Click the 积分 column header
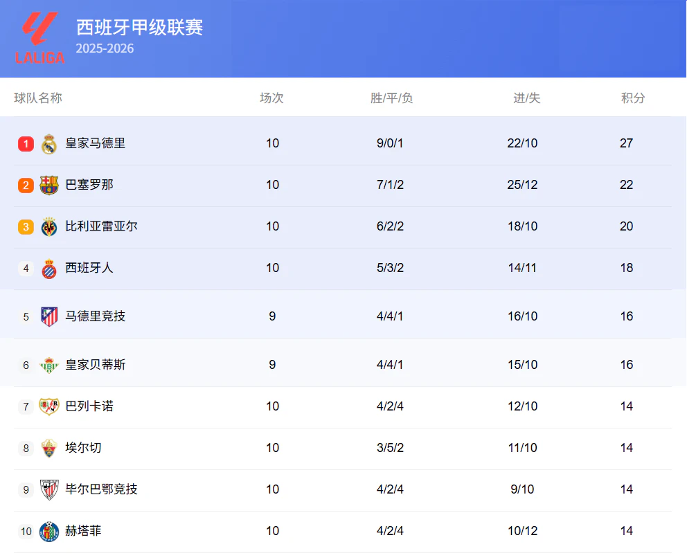The width and height of the screenshot is (687, 560). pos(633,98)
